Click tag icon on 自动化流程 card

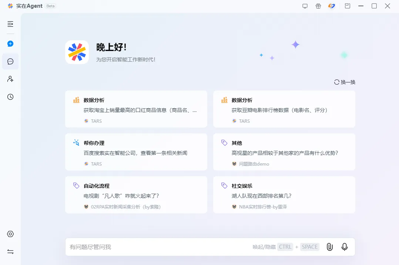point(76,186)
